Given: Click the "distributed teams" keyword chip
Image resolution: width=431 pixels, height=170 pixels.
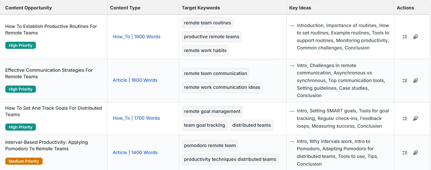Looking at the screenshot, I should (x=251, y=125).
